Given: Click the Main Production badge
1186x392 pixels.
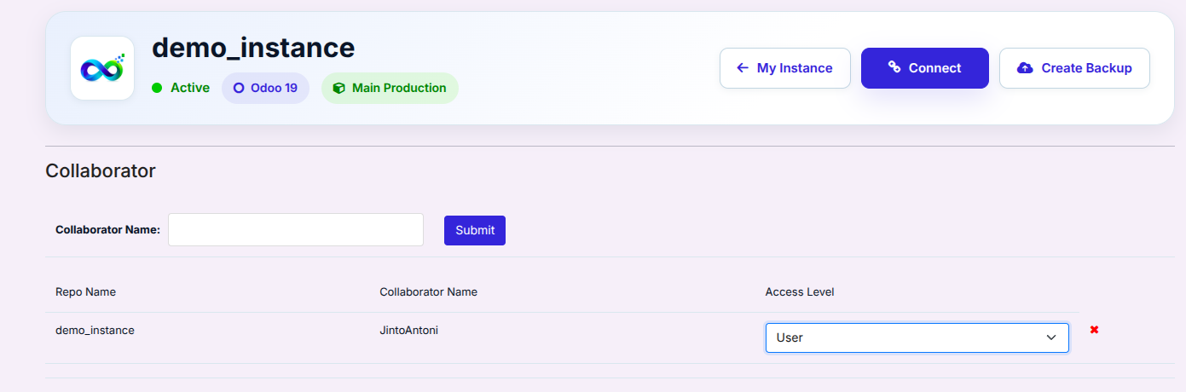Looking at the screenshot, I should pos(390,88).
